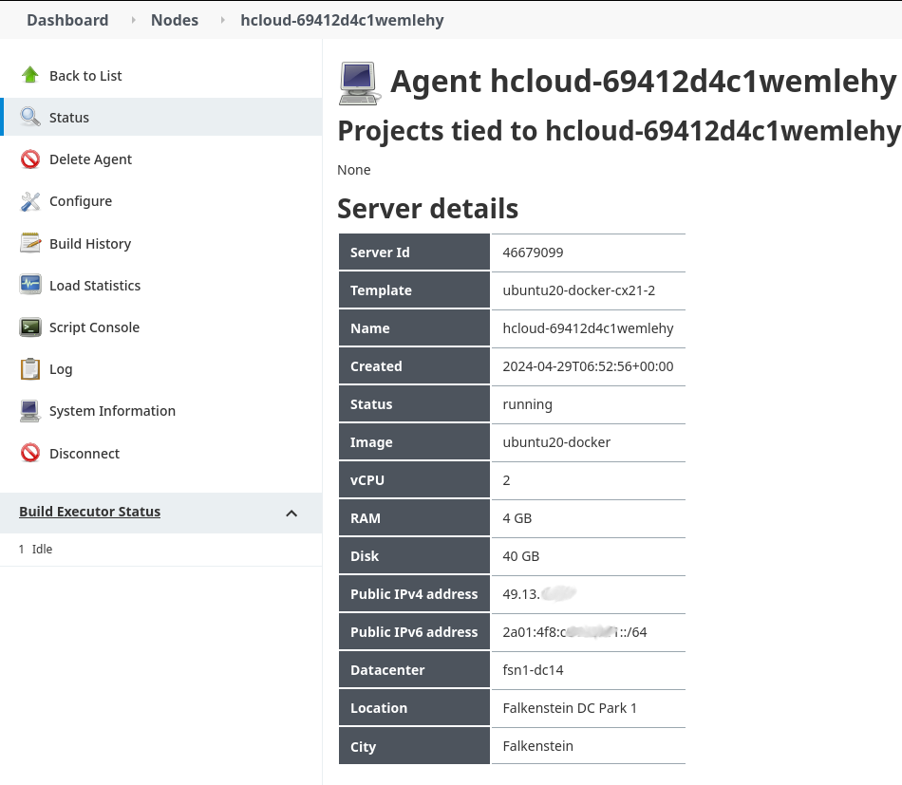The height and width of the screenshot is (785, 902).
Task: Click the Template value ubuntu20-docker-cx21-2
Action: (579, 290)
